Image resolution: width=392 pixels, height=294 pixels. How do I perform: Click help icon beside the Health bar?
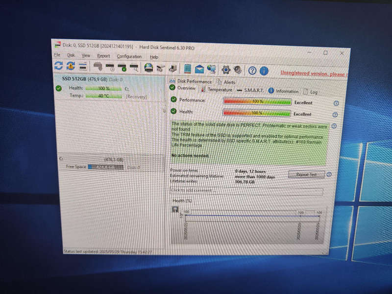coord(335,115)
